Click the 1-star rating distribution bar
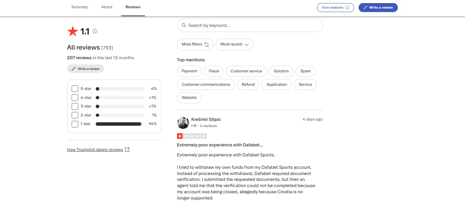465x207 pixels. pyautogui.click(x=120, y=124)
